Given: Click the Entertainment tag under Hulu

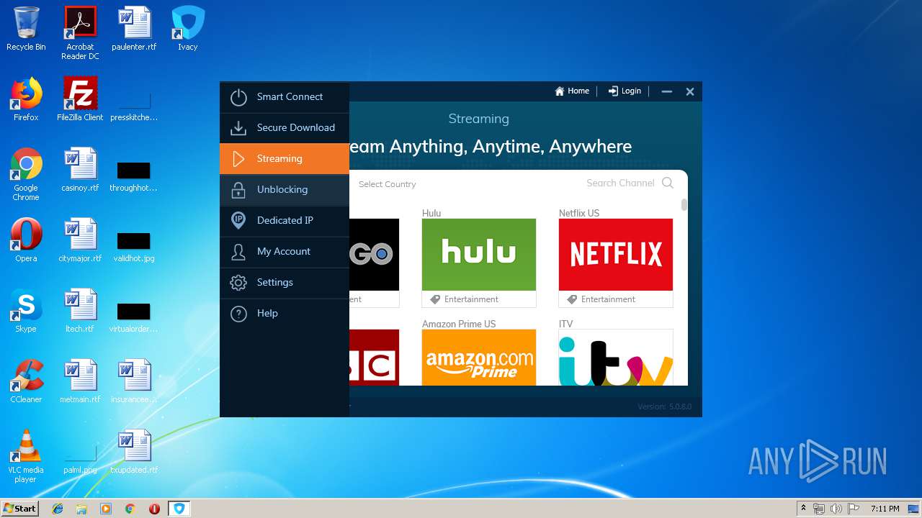Looking at the screenshot, I should coord(465,299).
